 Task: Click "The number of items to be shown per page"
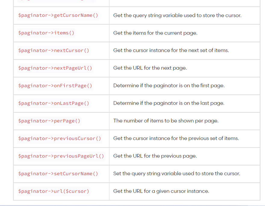166,121
